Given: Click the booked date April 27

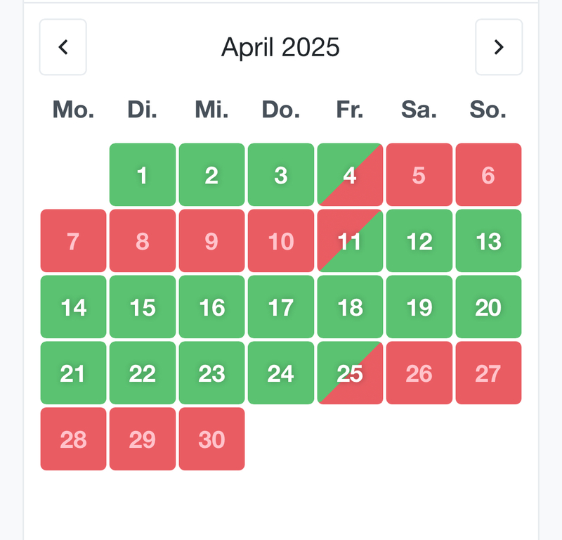Looking at the screenshot, I should click(488, 373).
